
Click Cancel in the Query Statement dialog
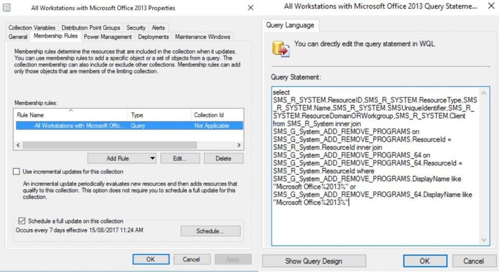(473, 261)
